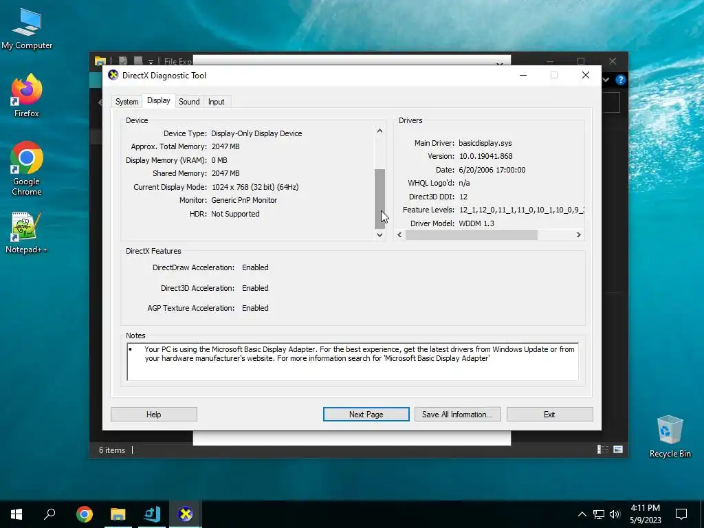The height and width of the screenshot is (528, 704).
Task: Switch to the Sound tab
Action: click(189, 102)
